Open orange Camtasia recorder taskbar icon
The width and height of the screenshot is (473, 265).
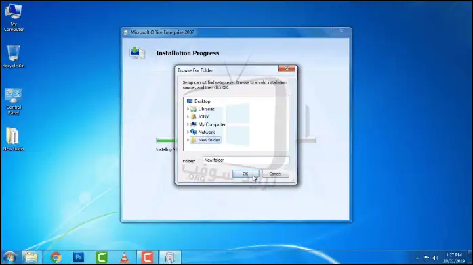pyautogui.click(x=147, y=258)
